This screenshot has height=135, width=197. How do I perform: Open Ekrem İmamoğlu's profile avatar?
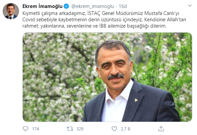coord(11,11)
